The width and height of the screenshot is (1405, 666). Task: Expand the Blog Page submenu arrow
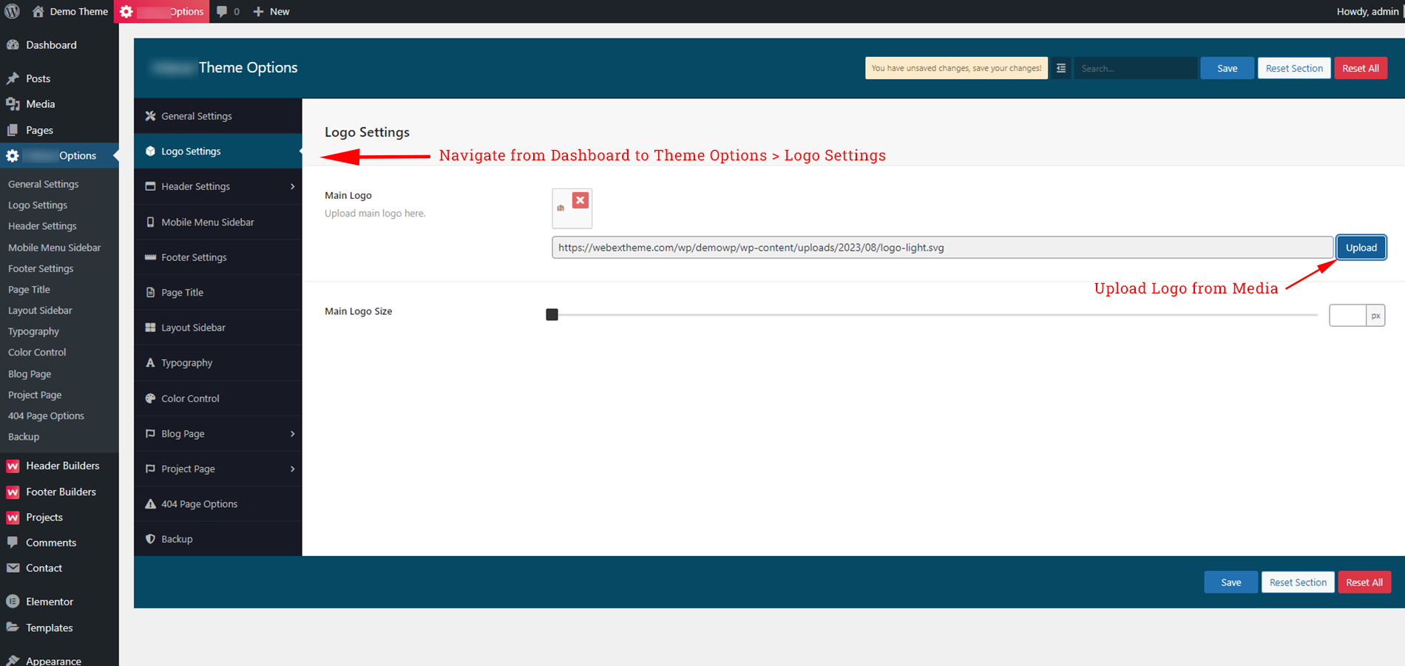293,433
